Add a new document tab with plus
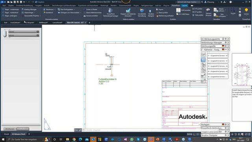This screenshot has height=142, width=252. (89, 23)
